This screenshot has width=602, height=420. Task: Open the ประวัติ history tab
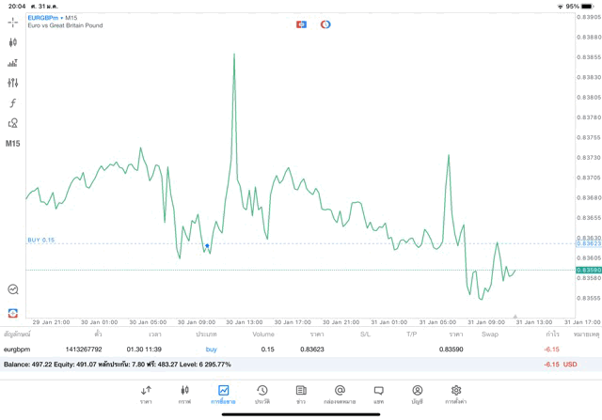(x=261, y=394)
